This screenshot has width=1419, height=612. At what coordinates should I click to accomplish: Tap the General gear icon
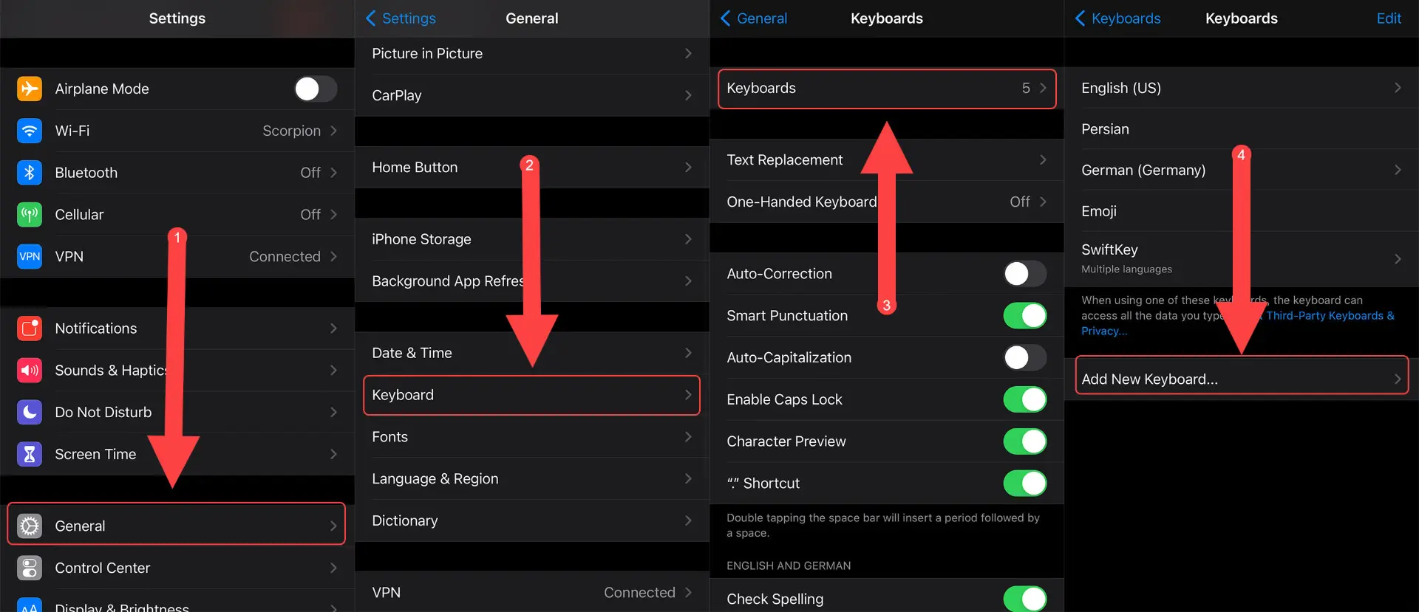[30, 526]
